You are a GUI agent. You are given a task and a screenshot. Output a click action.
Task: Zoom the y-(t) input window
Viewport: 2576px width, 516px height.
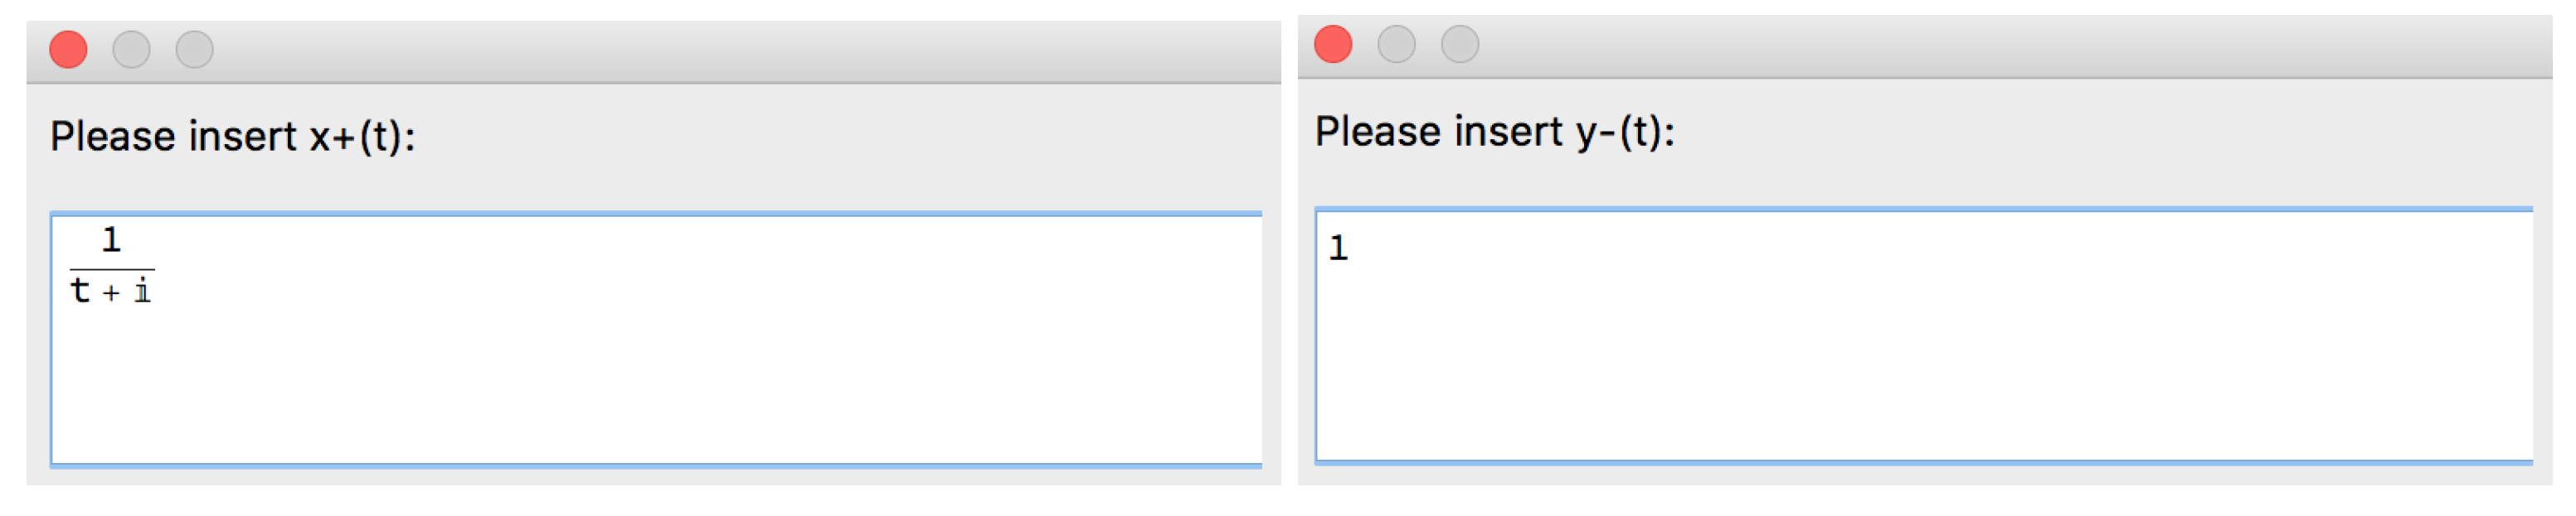(x=1459, y=44)
